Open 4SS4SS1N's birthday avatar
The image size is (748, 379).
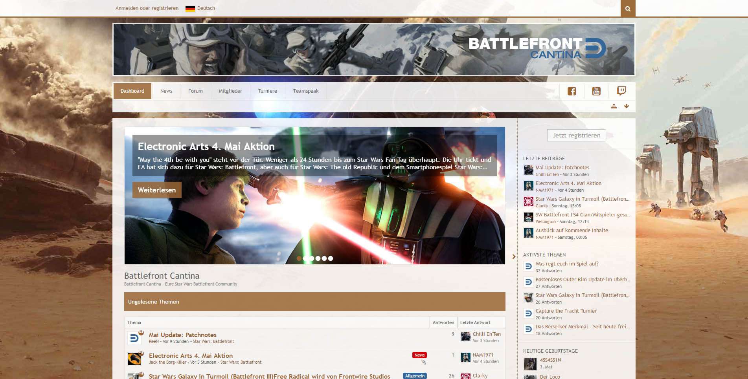pyautogui.click(x=530, y=364)
